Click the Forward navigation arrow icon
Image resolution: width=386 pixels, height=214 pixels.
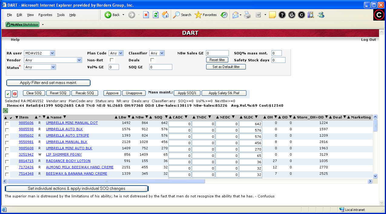click(x=131, y=15)
